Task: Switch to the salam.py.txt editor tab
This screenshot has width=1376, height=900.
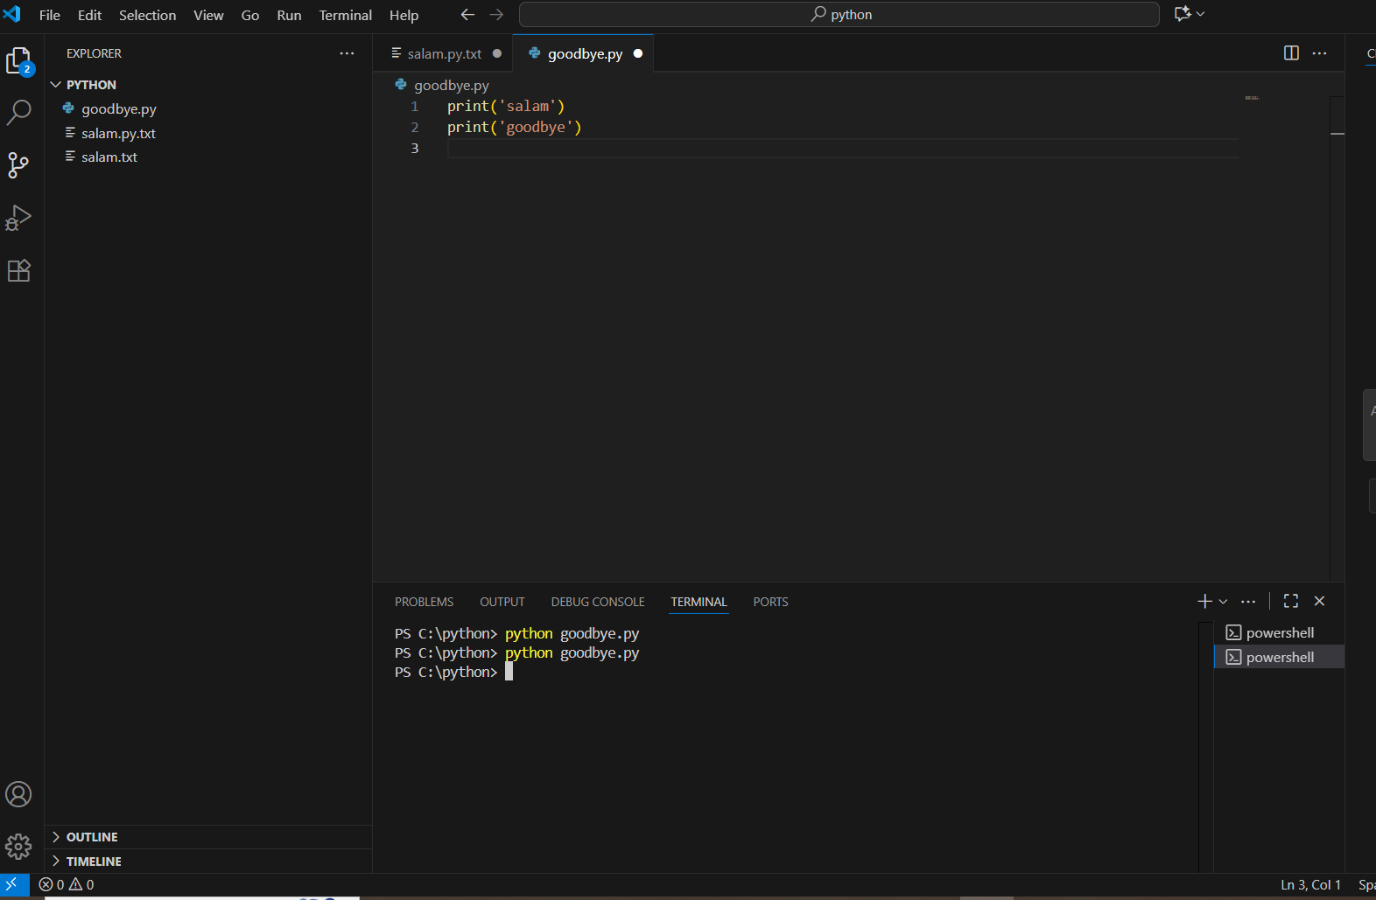Action: pos(444,54)
